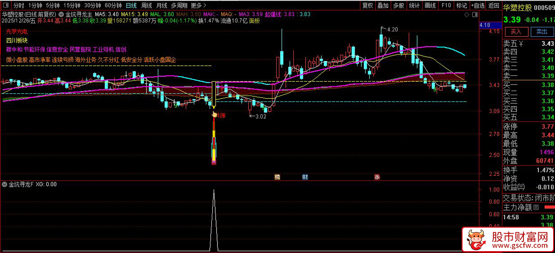Click the 财 event marker

305,176
